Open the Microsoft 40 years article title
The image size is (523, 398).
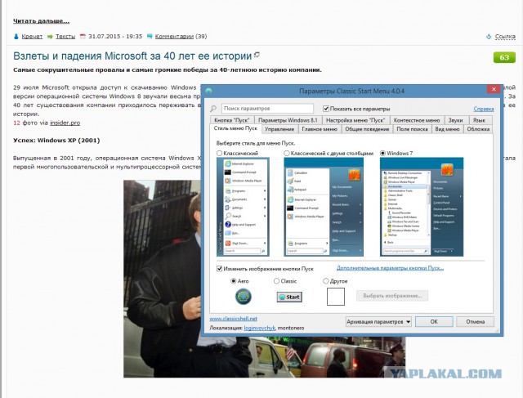tap(132, 56)
